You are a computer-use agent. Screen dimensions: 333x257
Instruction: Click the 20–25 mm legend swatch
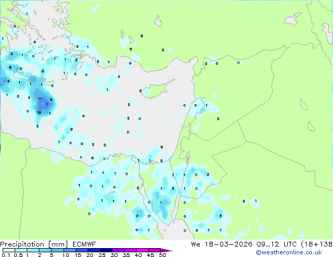(93, 250)
